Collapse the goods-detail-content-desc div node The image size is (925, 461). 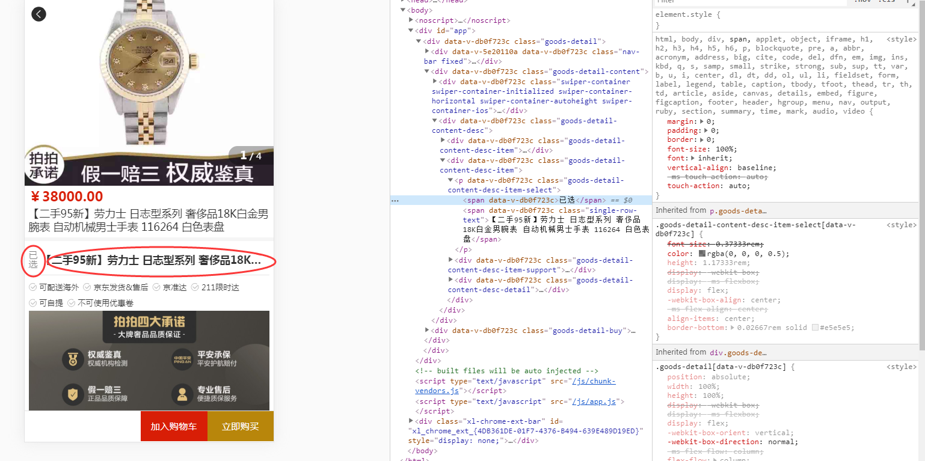tap(435, 121)
